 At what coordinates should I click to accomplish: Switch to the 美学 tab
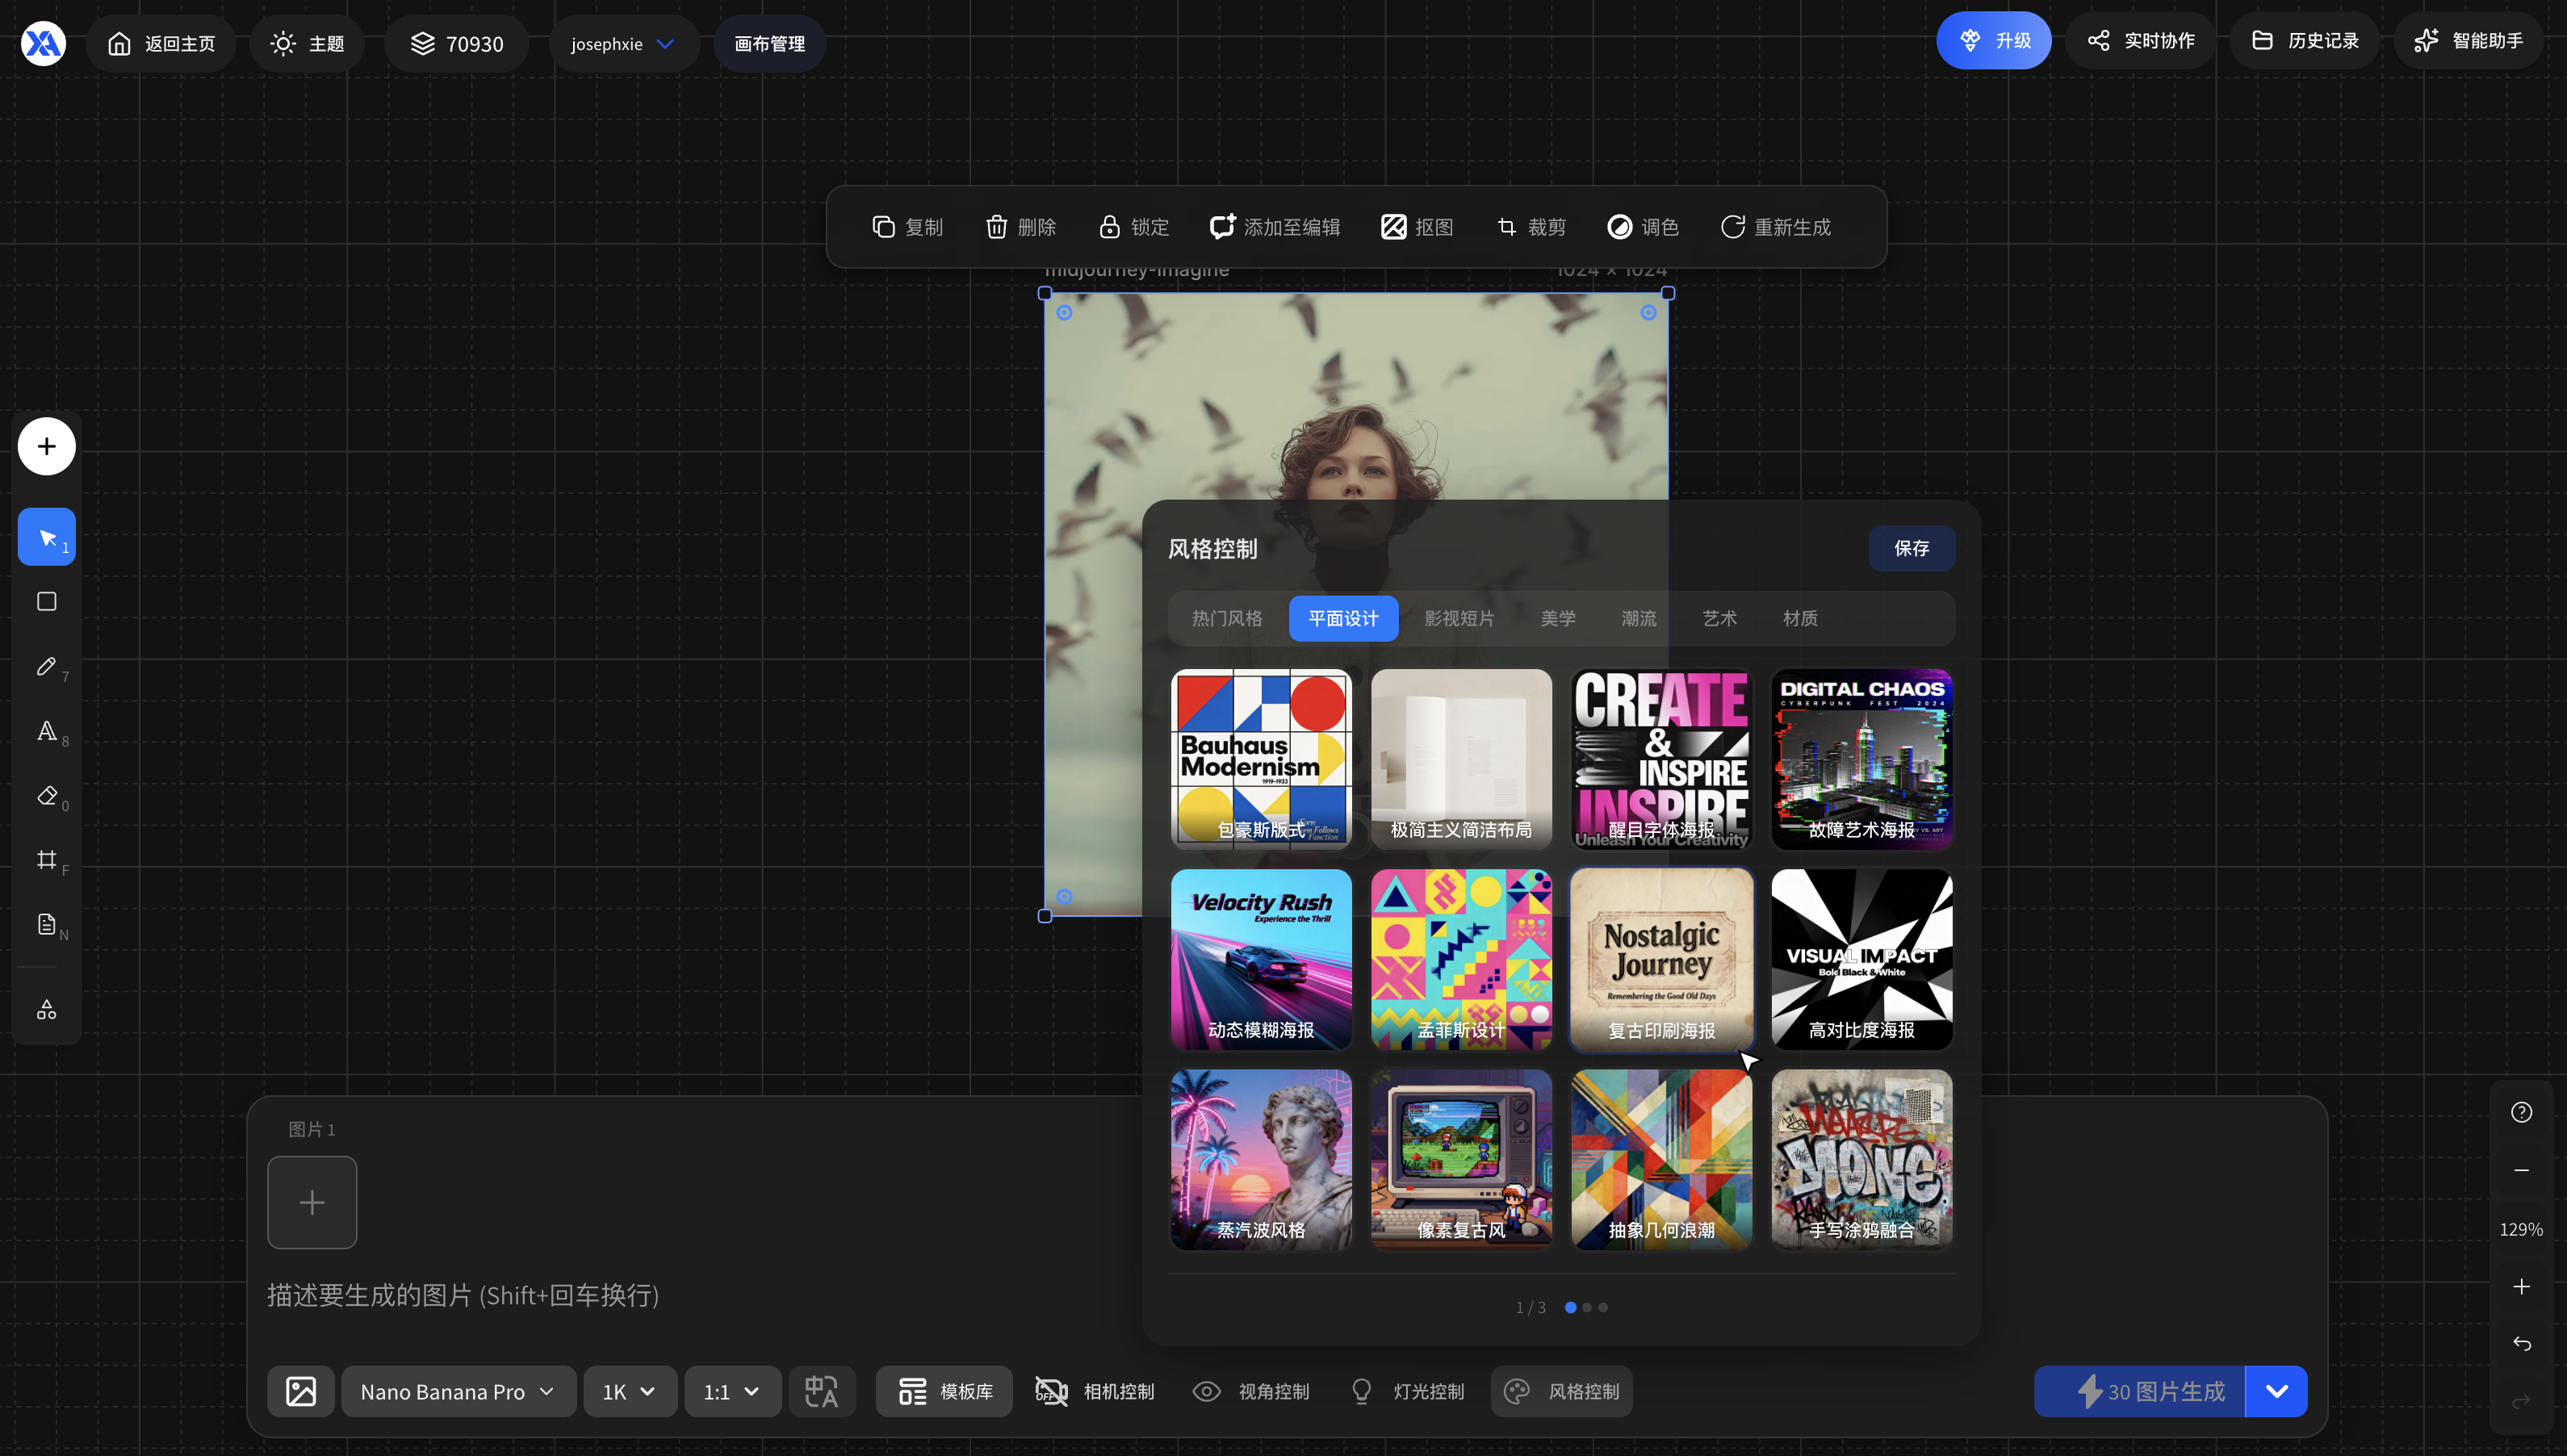1558,618
